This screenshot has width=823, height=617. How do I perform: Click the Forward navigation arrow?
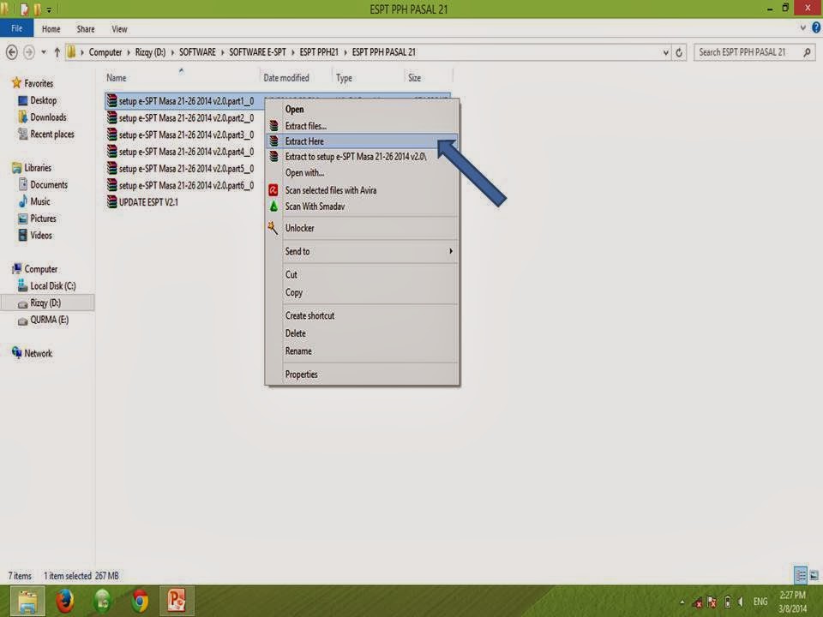[x=29, y=52]
